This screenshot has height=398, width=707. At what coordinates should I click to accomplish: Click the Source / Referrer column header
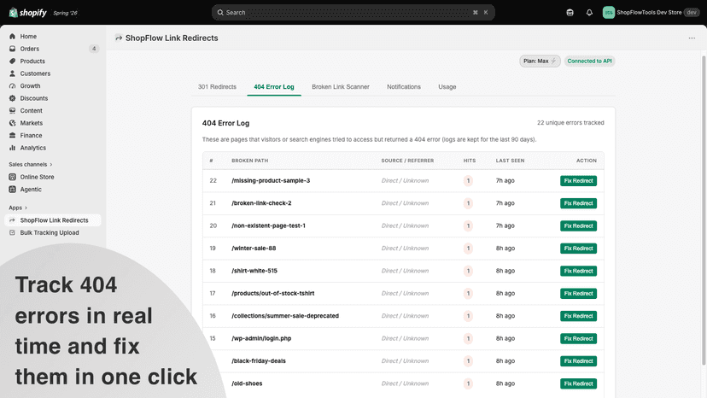pos(407,161)
